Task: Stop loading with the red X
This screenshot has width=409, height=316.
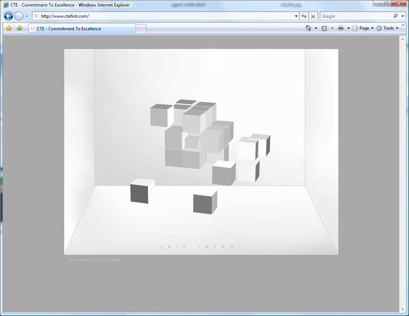Action: (313, 16)
